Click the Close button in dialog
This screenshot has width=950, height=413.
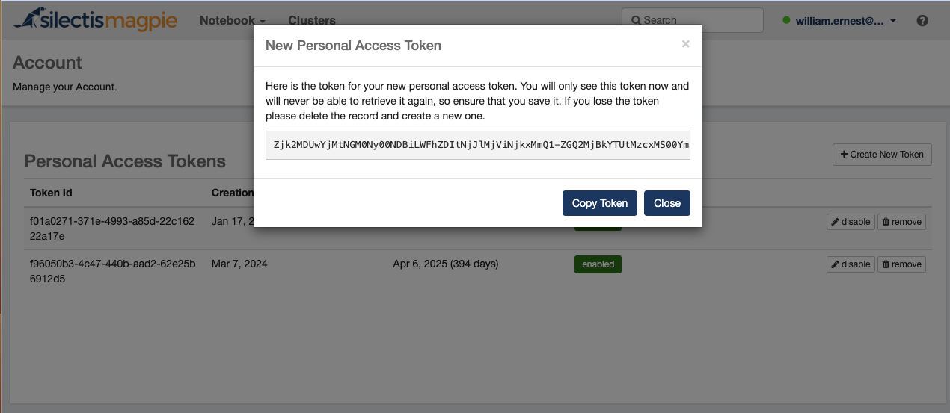pyautogui.click(x=667, y=203)
